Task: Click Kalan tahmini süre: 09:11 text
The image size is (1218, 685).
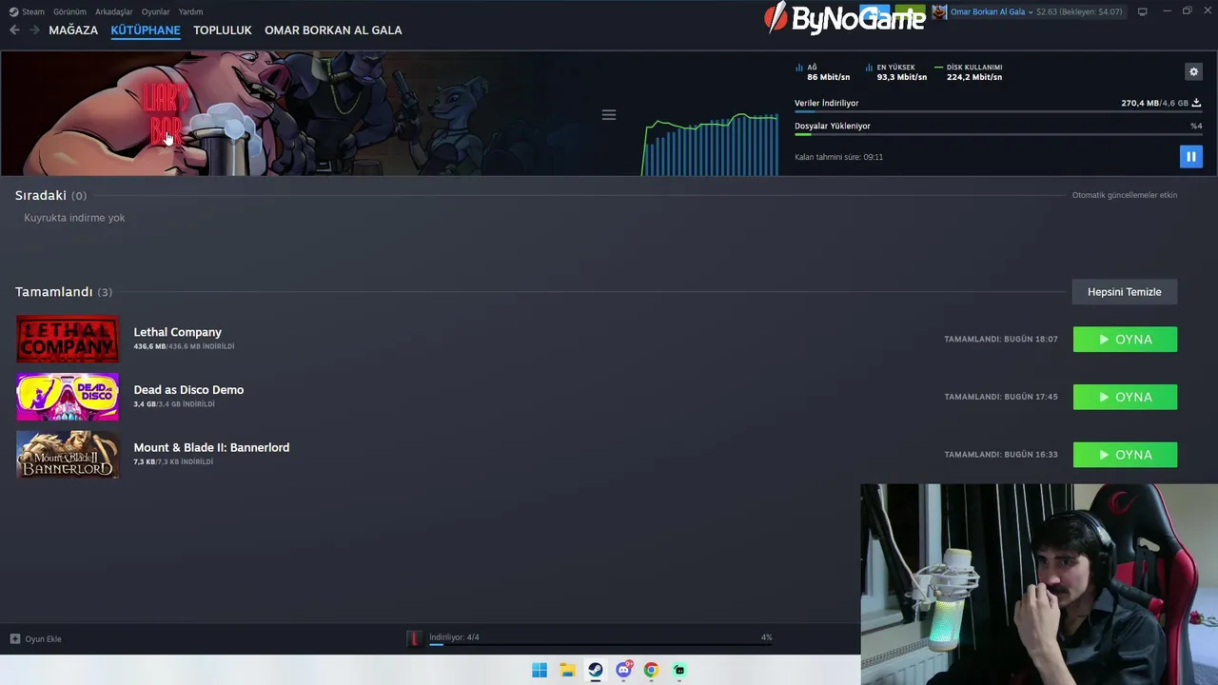Action: (x=838, y=157)
